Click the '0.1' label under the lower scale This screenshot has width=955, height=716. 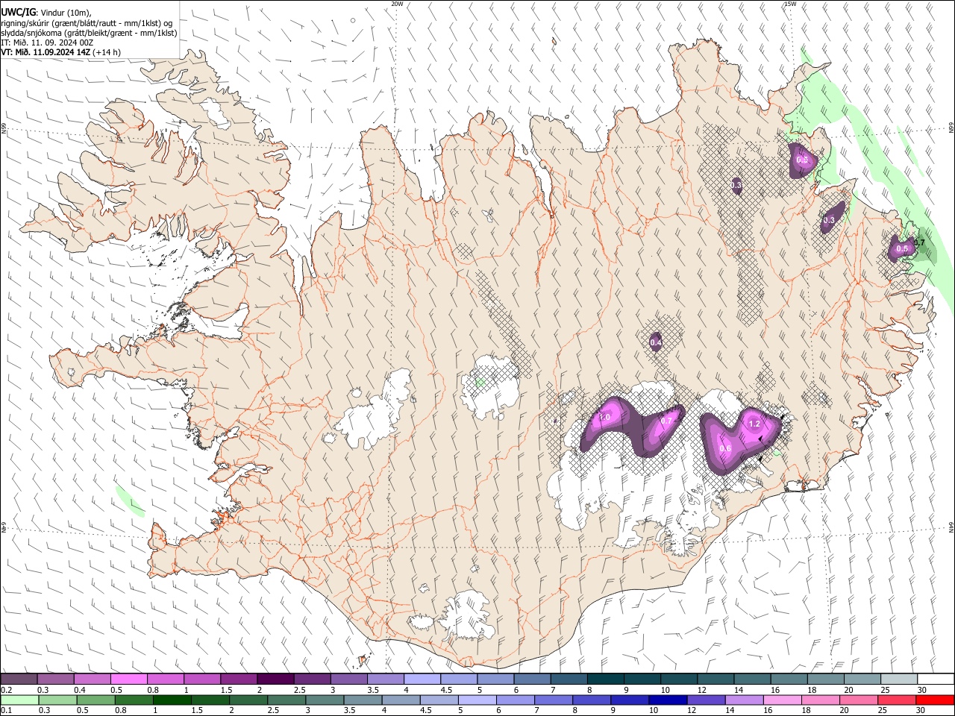coord(6,711)
